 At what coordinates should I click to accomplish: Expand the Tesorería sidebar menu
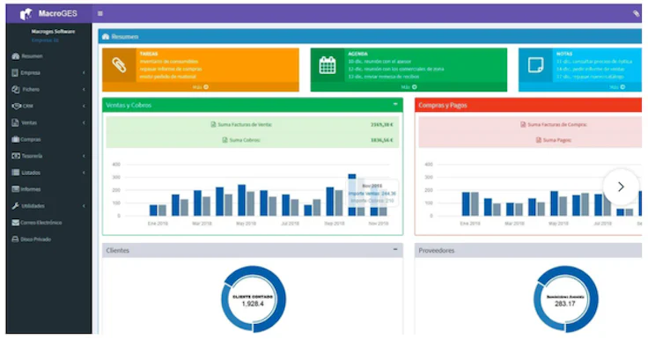(x=48, y=156)
